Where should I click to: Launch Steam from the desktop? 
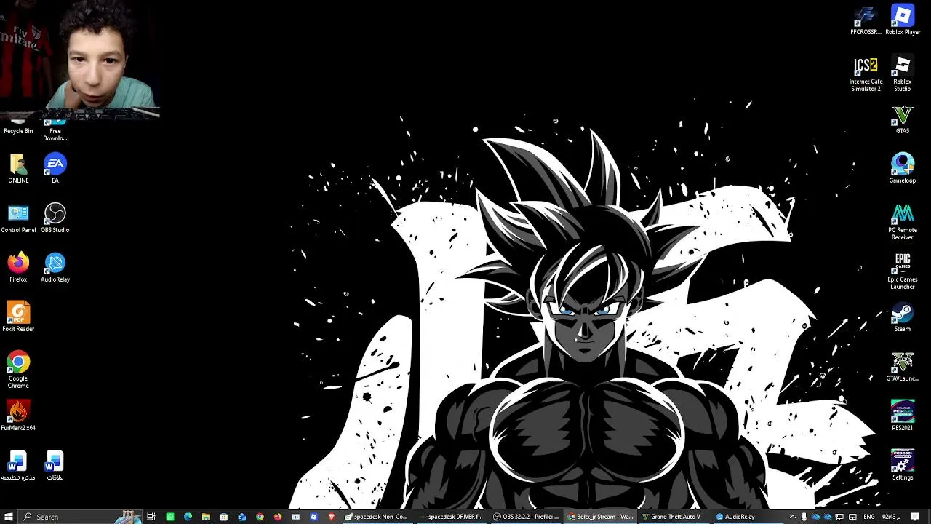(x=902, y=317)
